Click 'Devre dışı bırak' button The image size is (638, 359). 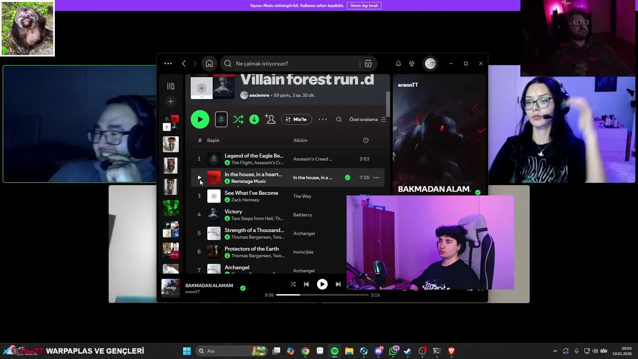(x=364, y=5)
